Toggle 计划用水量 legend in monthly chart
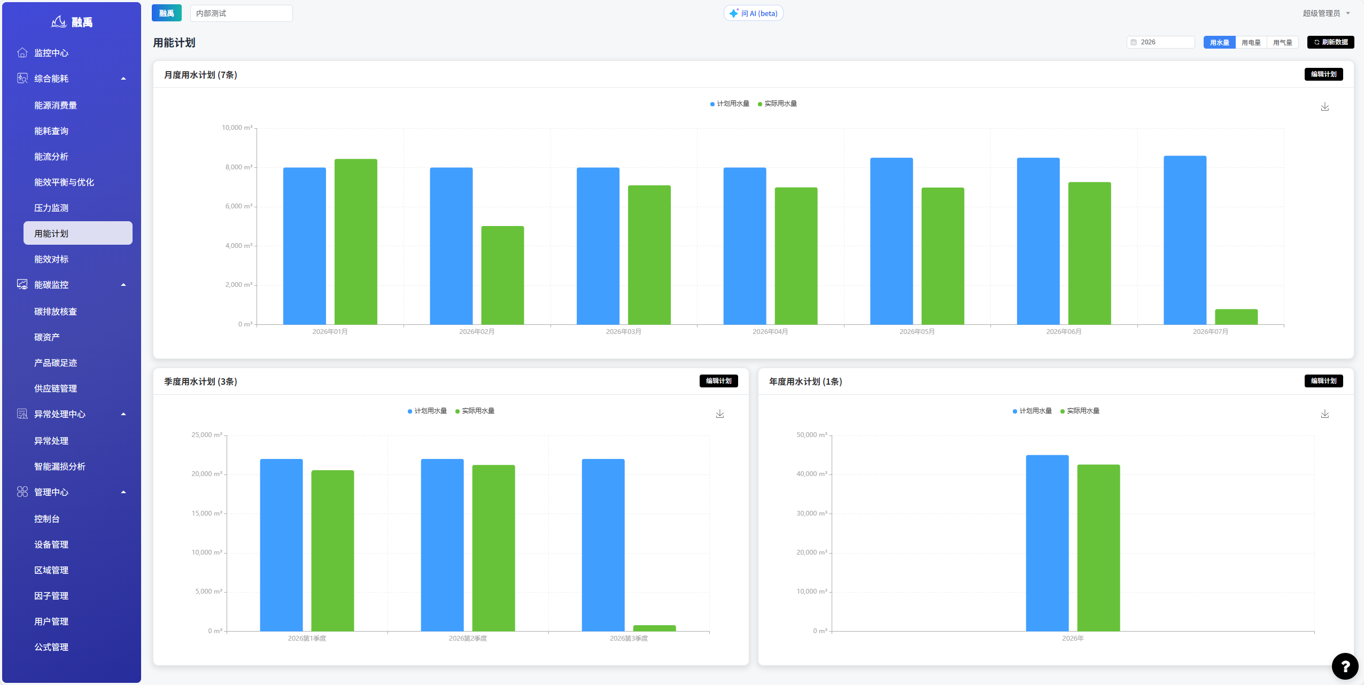 pyautogui.click(x=730, y=104)
